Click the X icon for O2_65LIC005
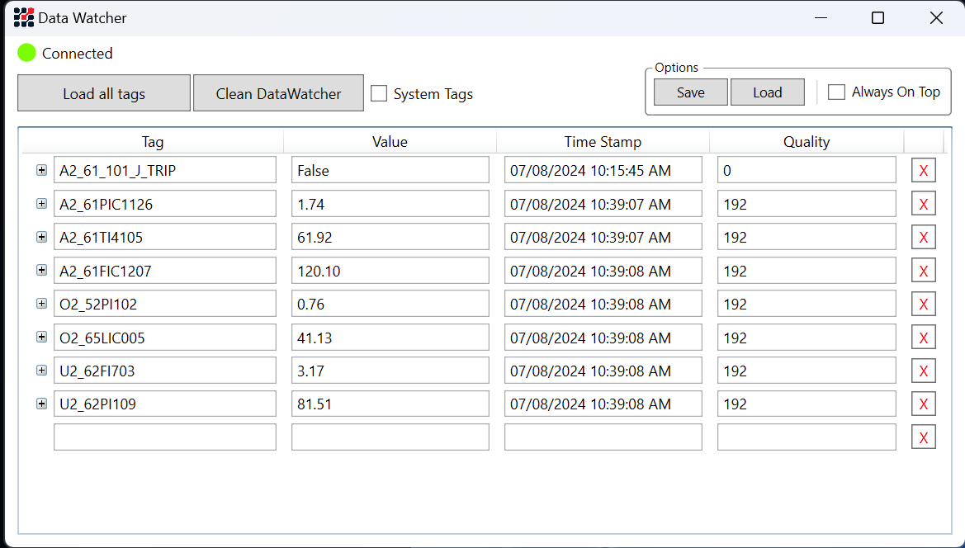 923,338
